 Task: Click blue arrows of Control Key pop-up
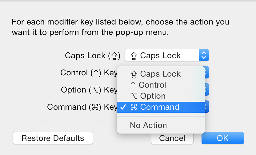click(207, 72)
